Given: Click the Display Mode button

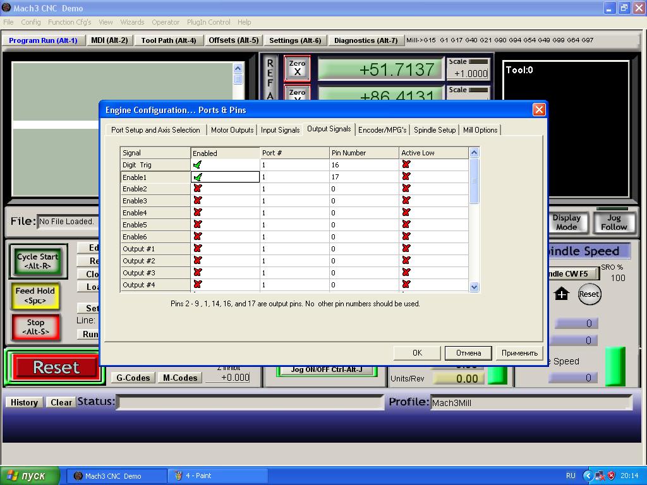Looking at the screenshot, I should click(566, 222).
